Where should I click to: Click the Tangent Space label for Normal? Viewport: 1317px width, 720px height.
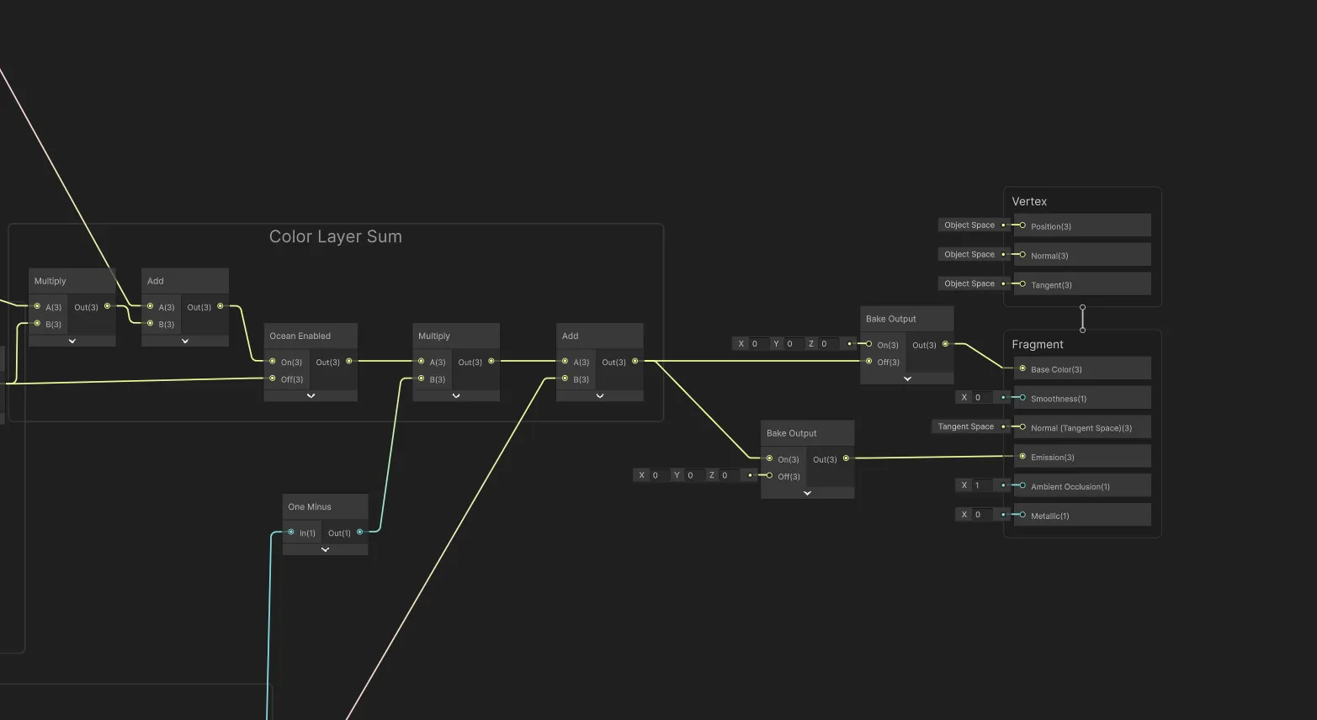[965, 427]
